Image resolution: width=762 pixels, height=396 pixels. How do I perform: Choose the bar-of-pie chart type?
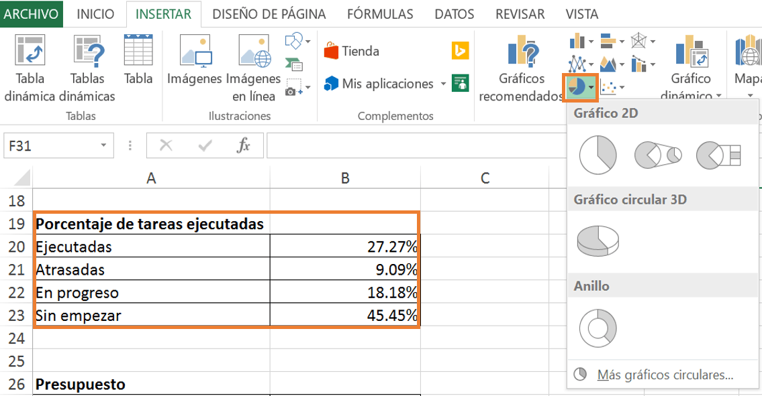tap(718, 155)
